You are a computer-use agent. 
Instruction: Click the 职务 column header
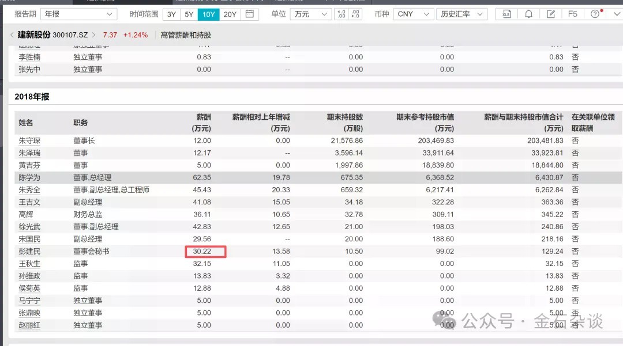tap(80, 123)
